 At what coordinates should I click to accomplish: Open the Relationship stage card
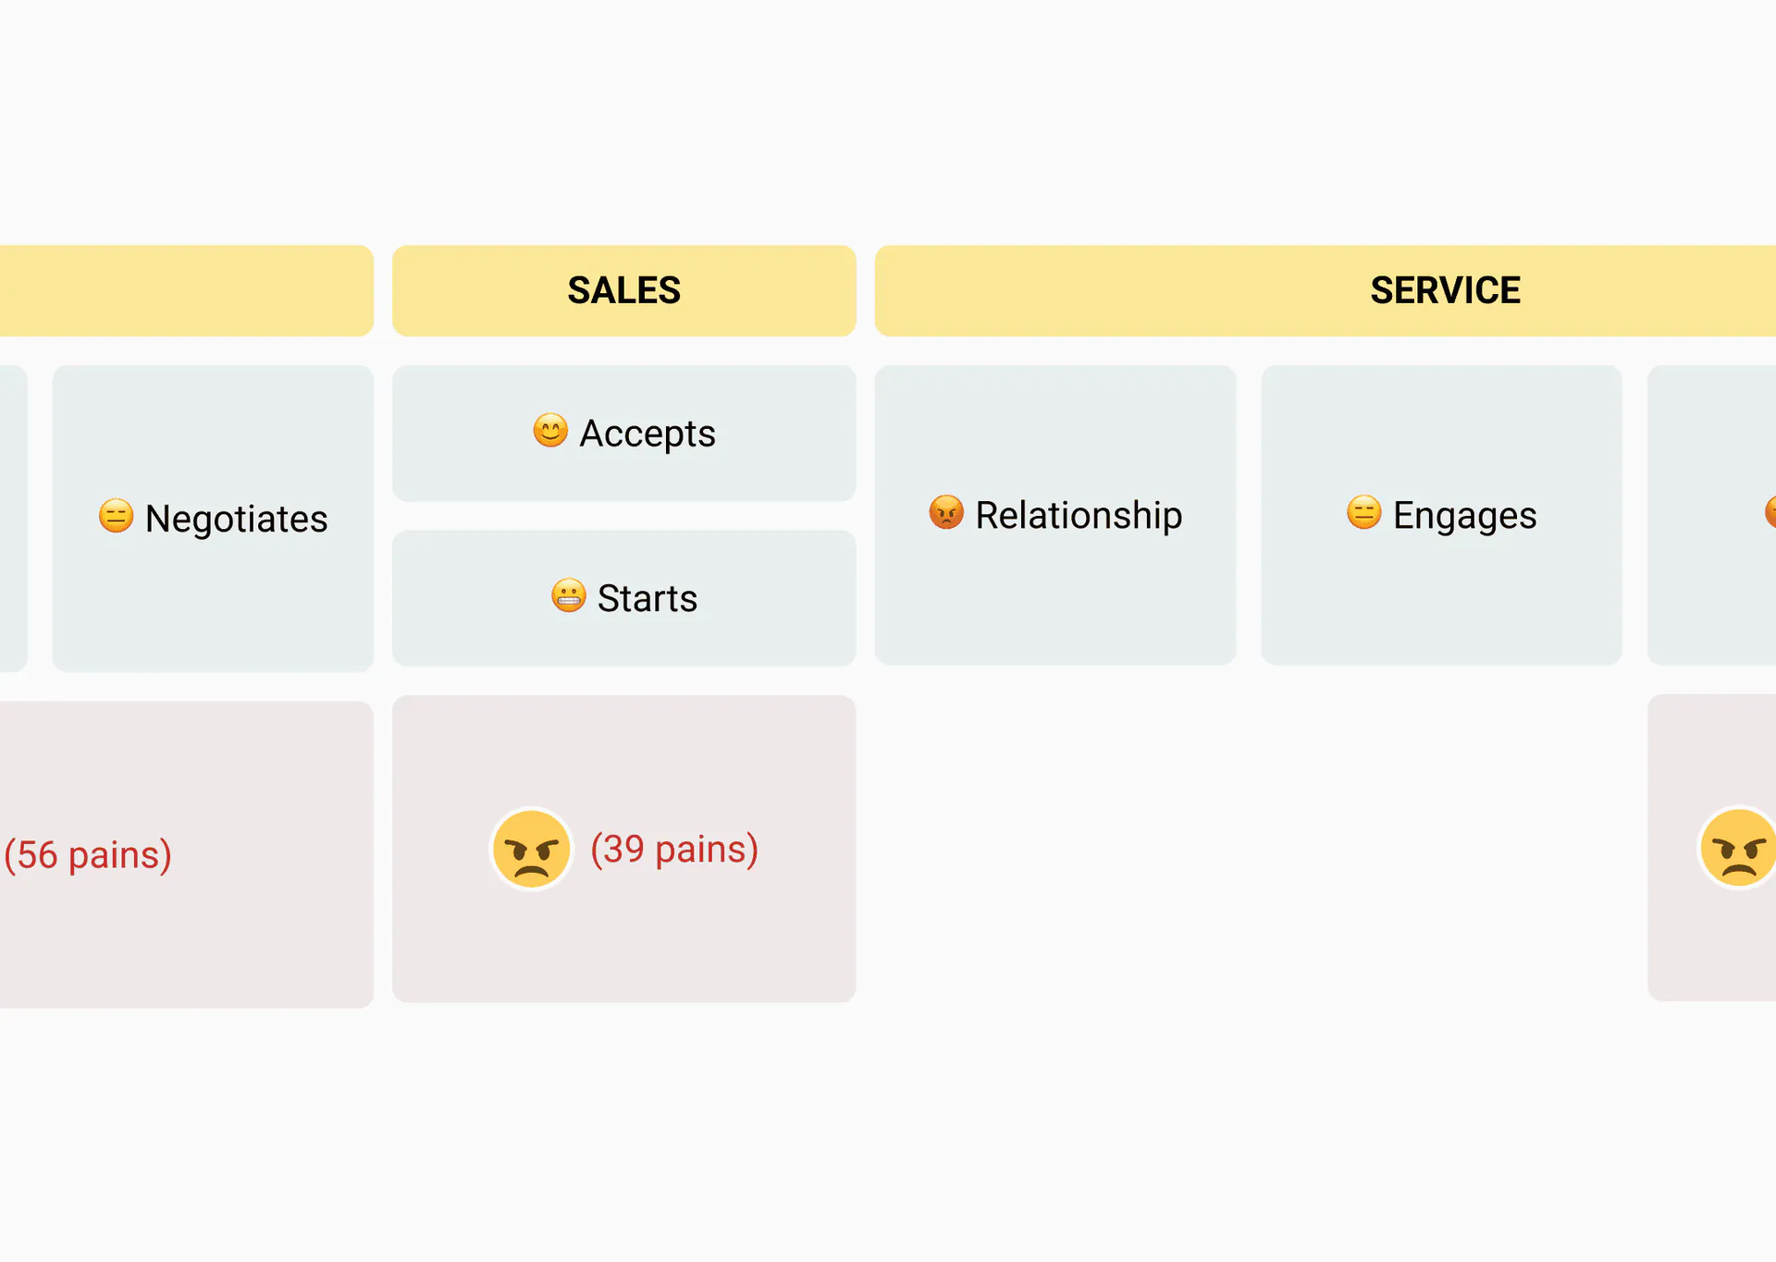click(1055, 515)
